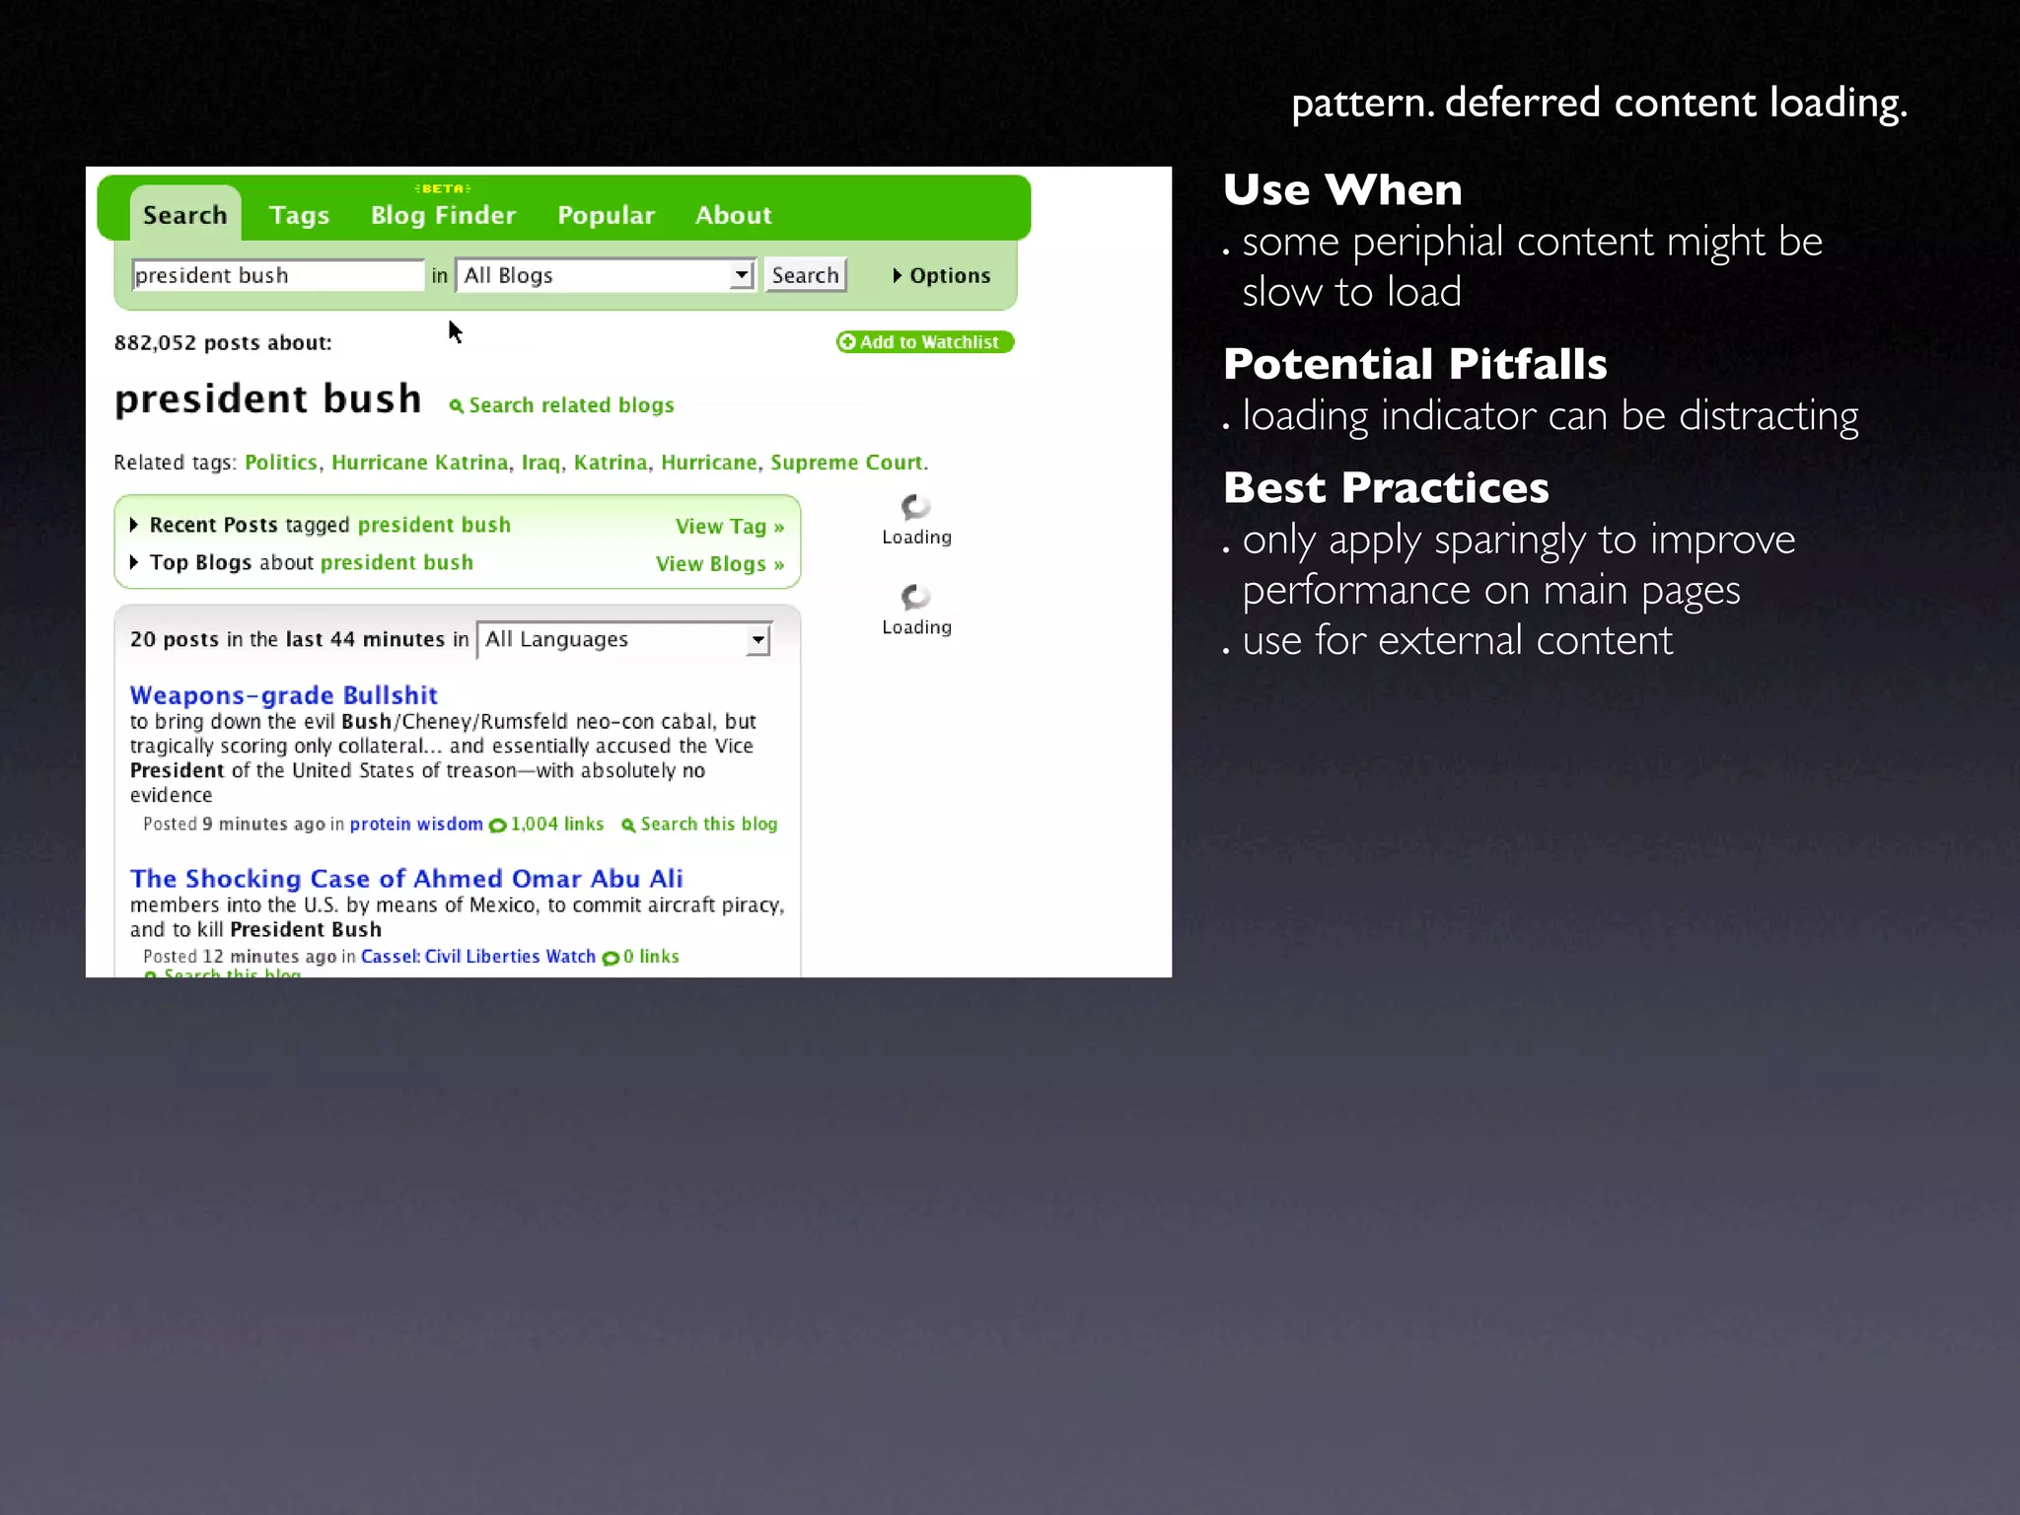Click the 0 links link
2020x1515 pixels.
651,957
